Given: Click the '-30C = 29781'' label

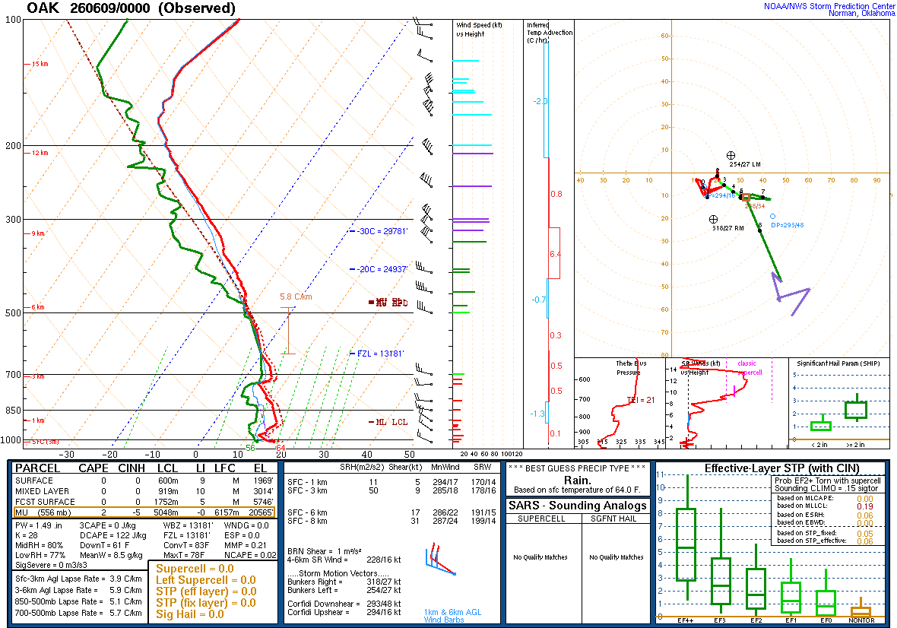Looking at the screenshot, I should (x=382, y=231).
